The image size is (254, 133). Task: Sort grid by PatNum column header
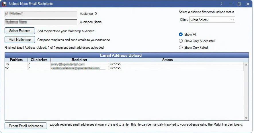16,60
